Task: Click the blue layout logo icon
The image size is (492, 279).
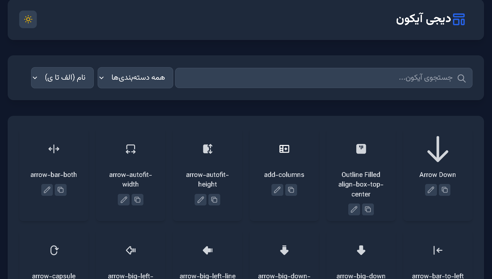Action: [x=459, y=20]
